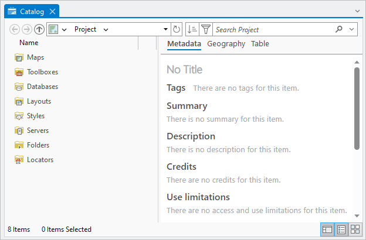
Task: Select the Styles category icon
Action: coord(19,116)
